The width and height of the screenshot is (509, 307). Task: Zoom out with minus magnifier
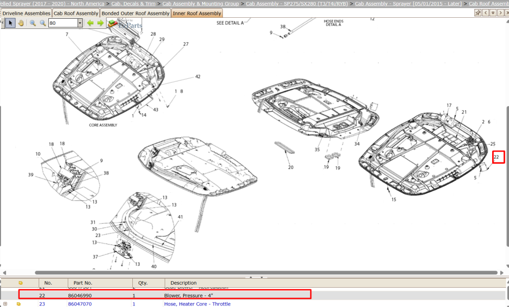[x=43, y=23]
